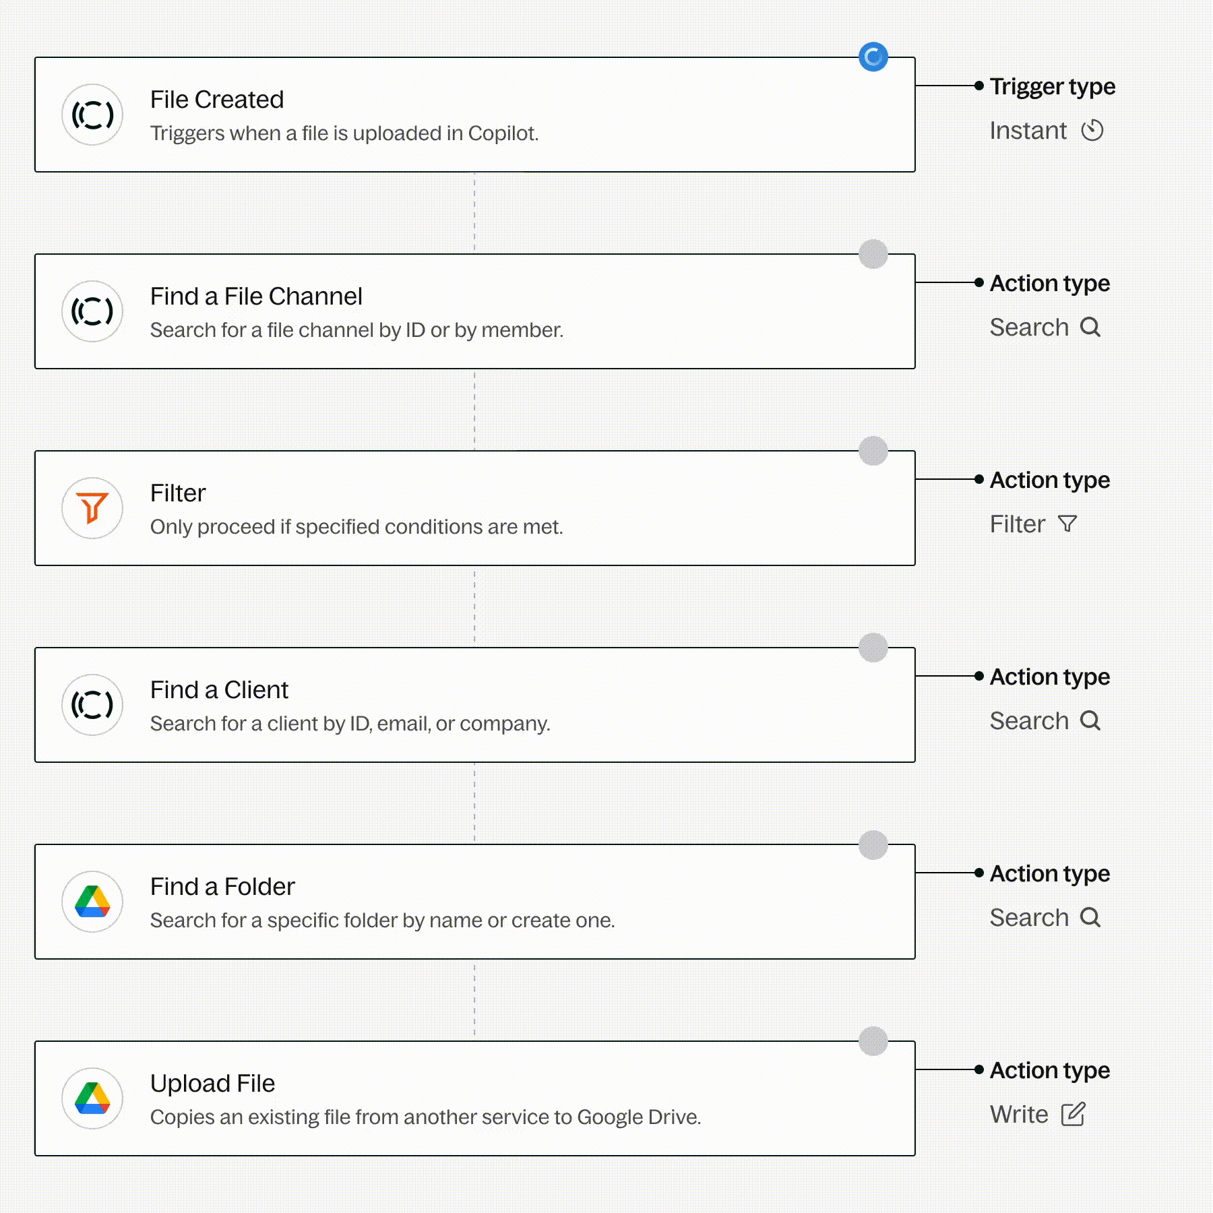Click the Google Drive icon on Upload File

point(92,1098)
